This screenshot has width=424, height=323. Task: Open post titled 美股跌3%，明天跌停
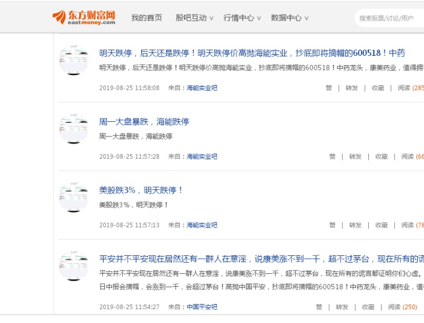tap(141, 190)
